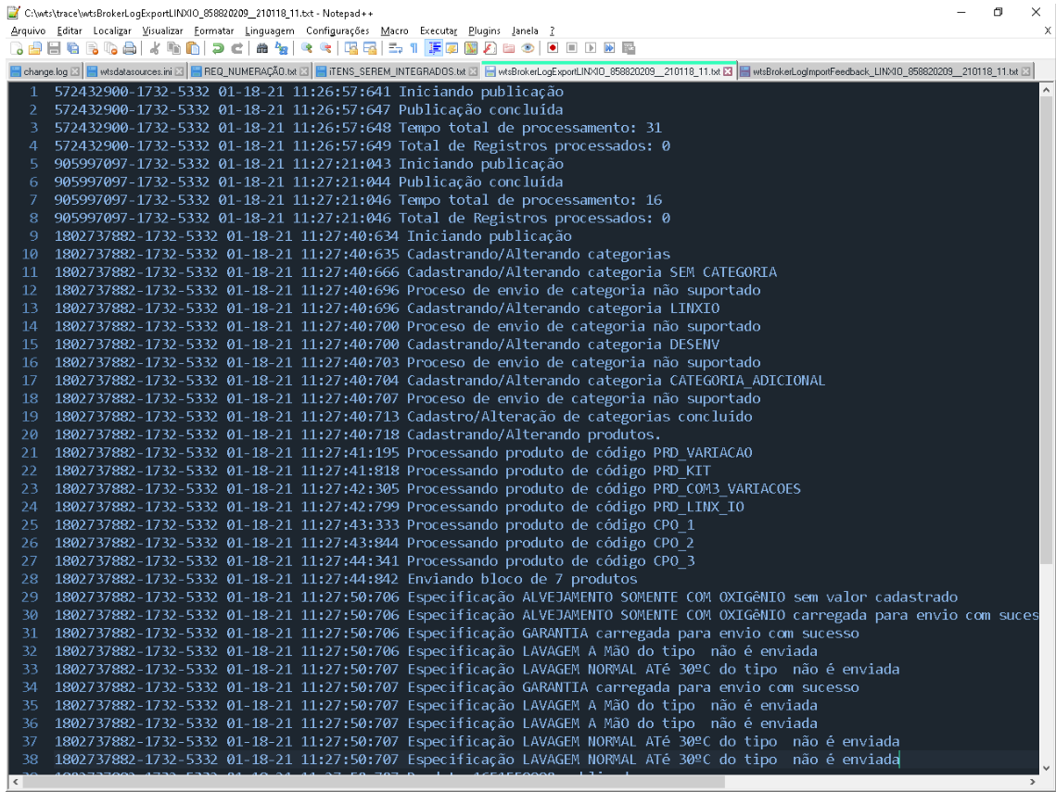The image size is (1056, 792).
Task: Toggle show all characters pilcrow icon
Action: pyautogui.click(x=413, y=48)
